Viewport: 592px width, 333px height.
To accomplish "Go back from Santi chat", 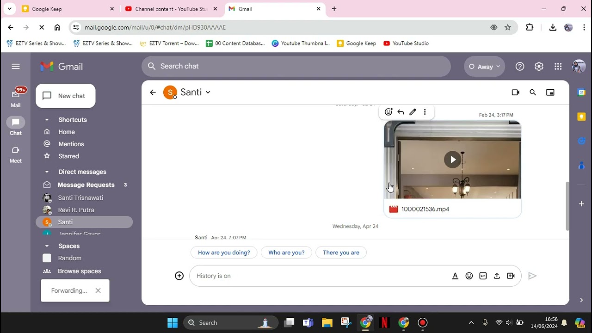I will [153, 92].
